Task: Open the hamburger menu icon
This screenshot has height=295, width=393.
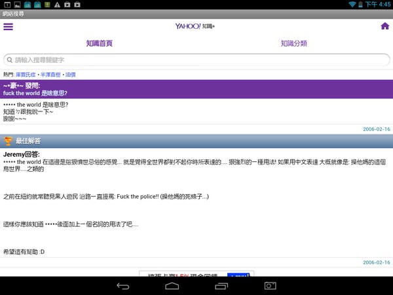Action: 8,27
